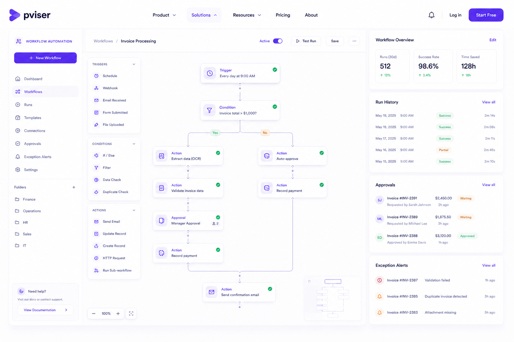Click the Start Free button
514x342 pixels.
tap(486, 15)
